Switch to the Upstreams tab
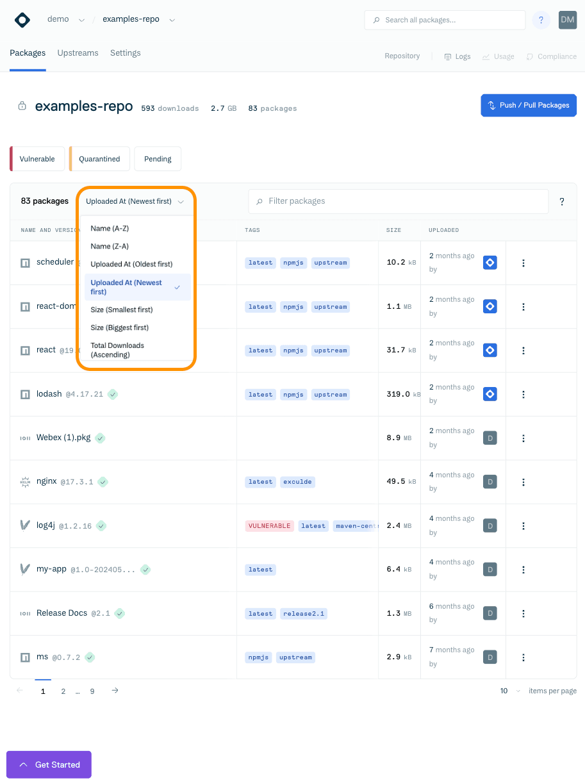 78,53
